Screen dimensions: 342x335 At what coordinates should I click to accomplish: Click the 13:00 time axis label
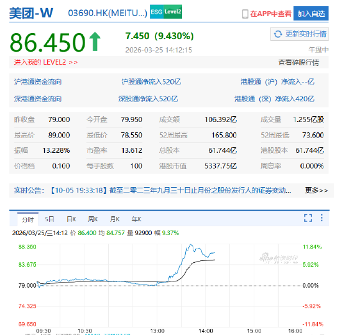157,331
